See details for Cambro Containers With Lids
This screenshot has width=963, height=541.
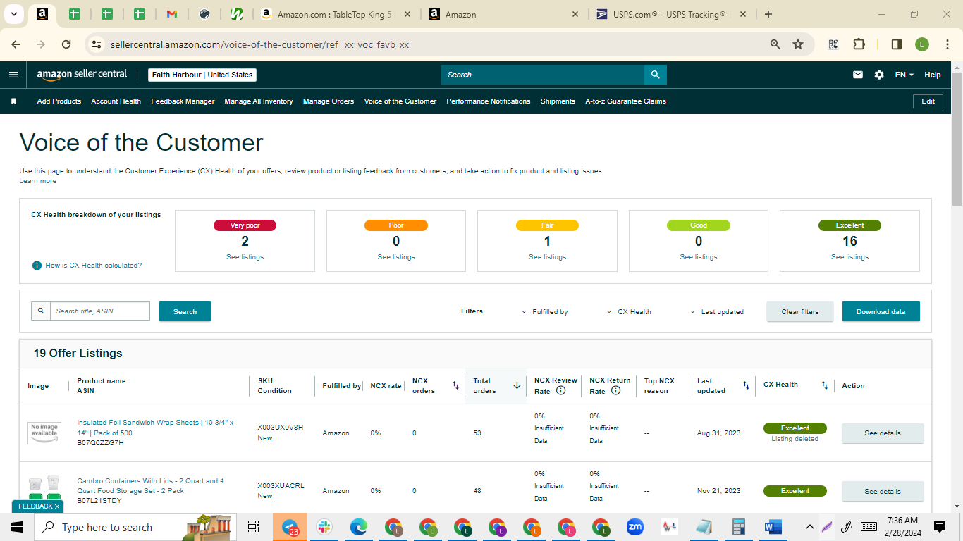point(883,492)
